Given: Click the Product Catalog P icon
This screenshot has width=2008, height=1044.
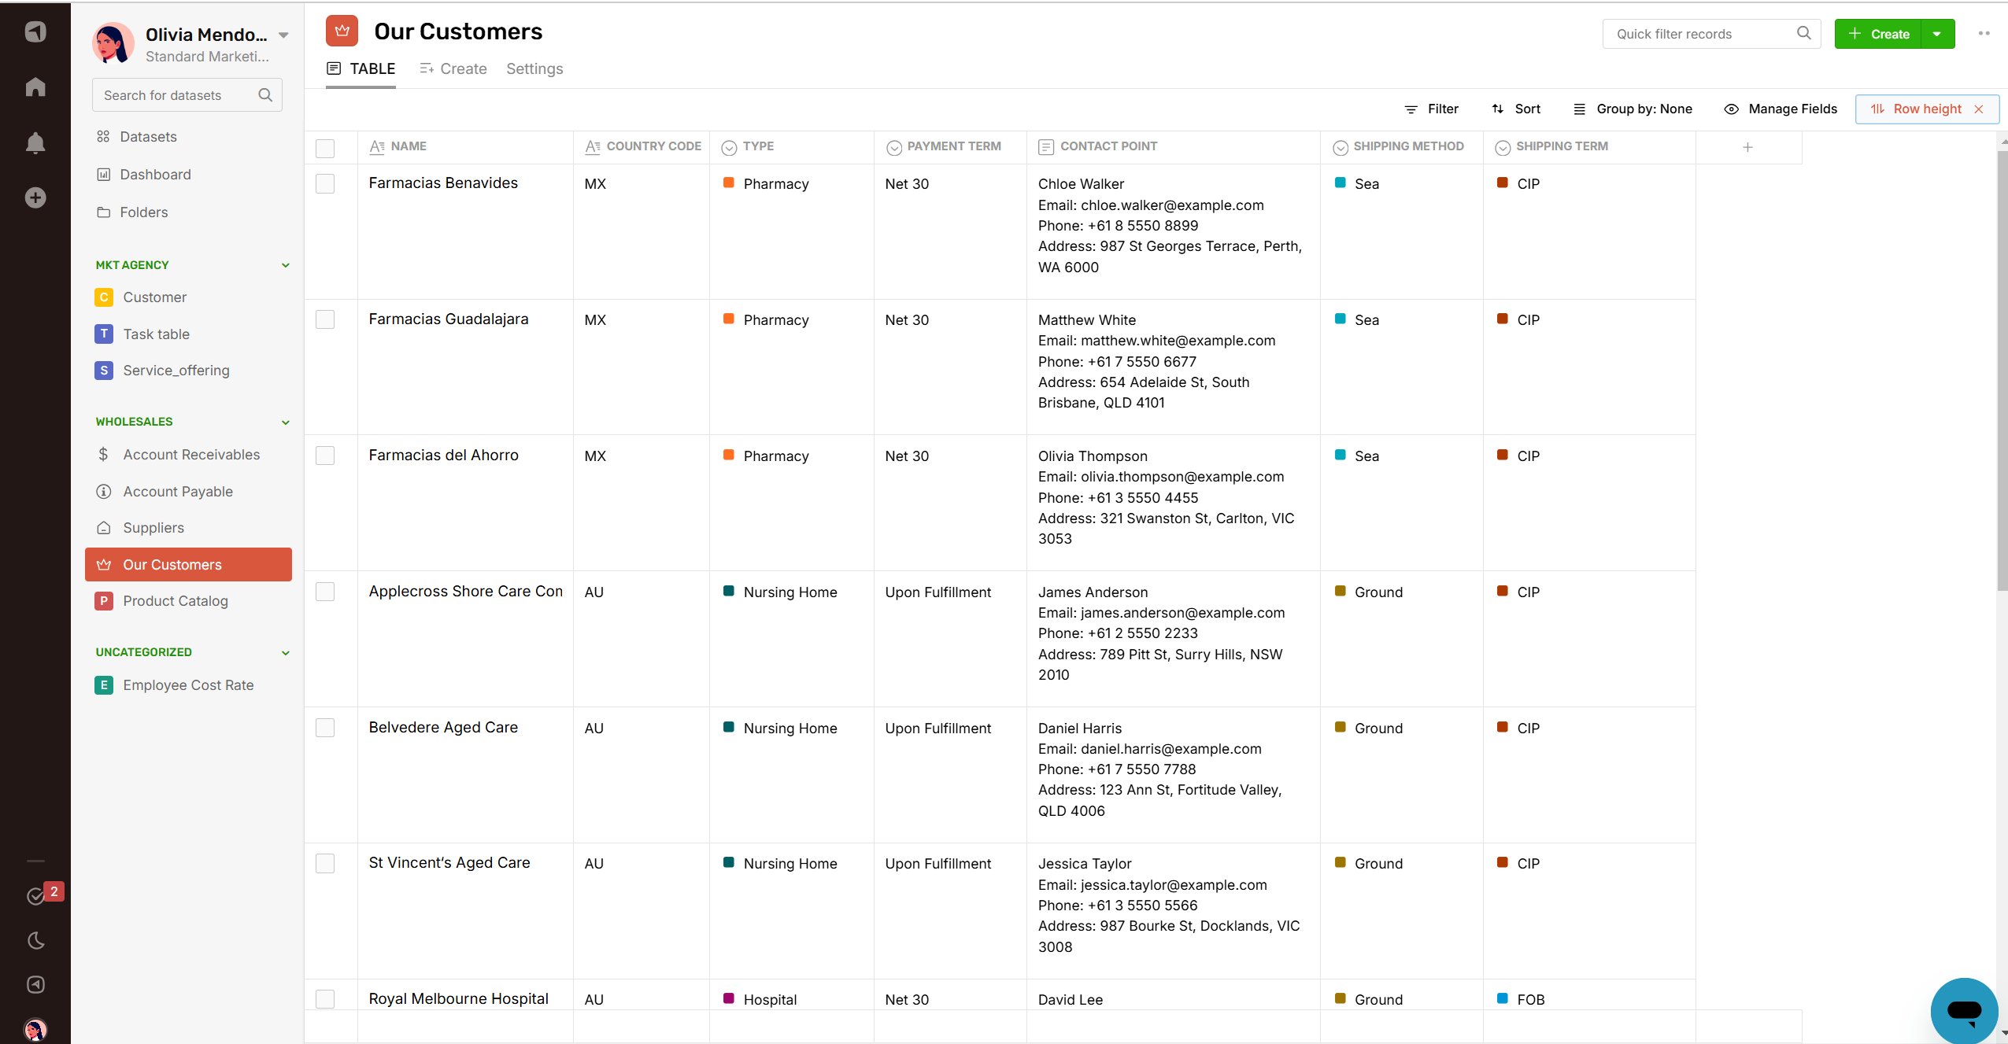Looking at the screenshot, I should click(x=104, y=601).
